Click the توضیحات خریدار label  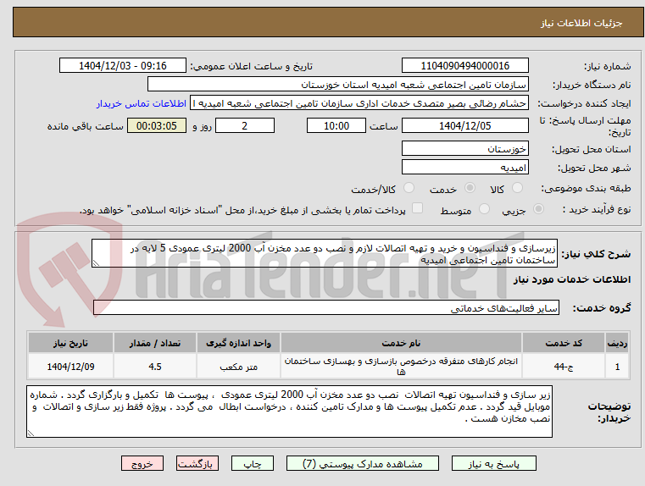point(609,412)
